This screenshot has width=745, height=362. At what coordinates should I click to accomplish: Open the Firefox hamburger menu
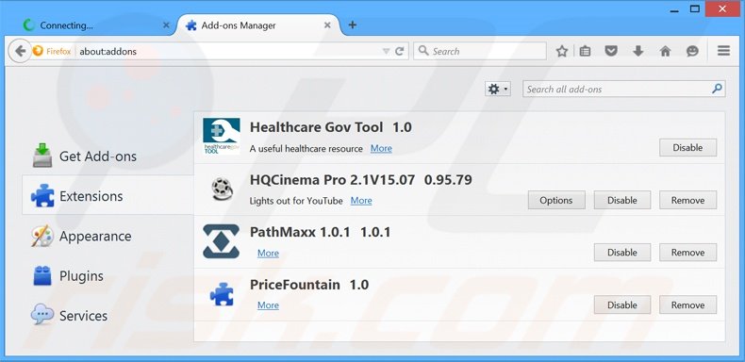[723, 51]
